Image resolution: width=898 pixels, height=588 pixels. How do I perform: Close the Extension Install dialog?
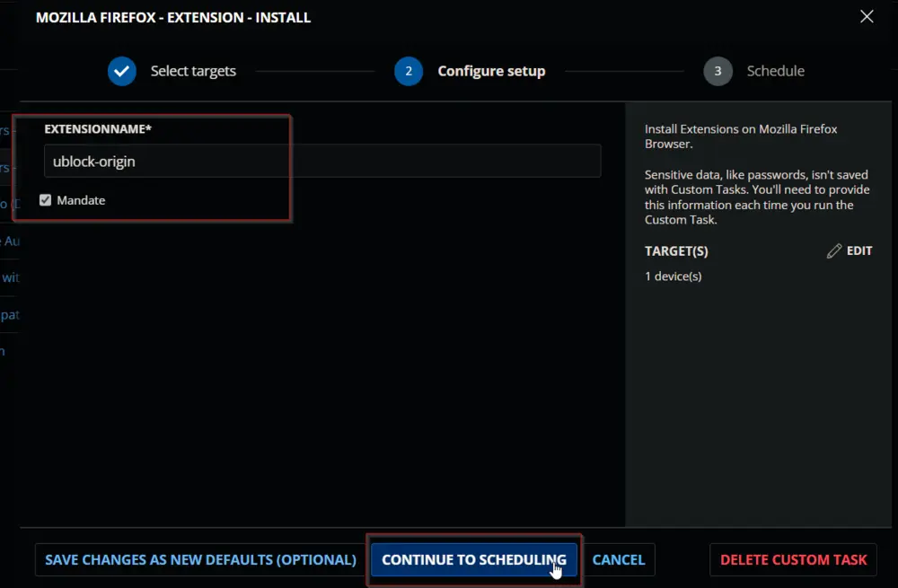coord(867,16)
